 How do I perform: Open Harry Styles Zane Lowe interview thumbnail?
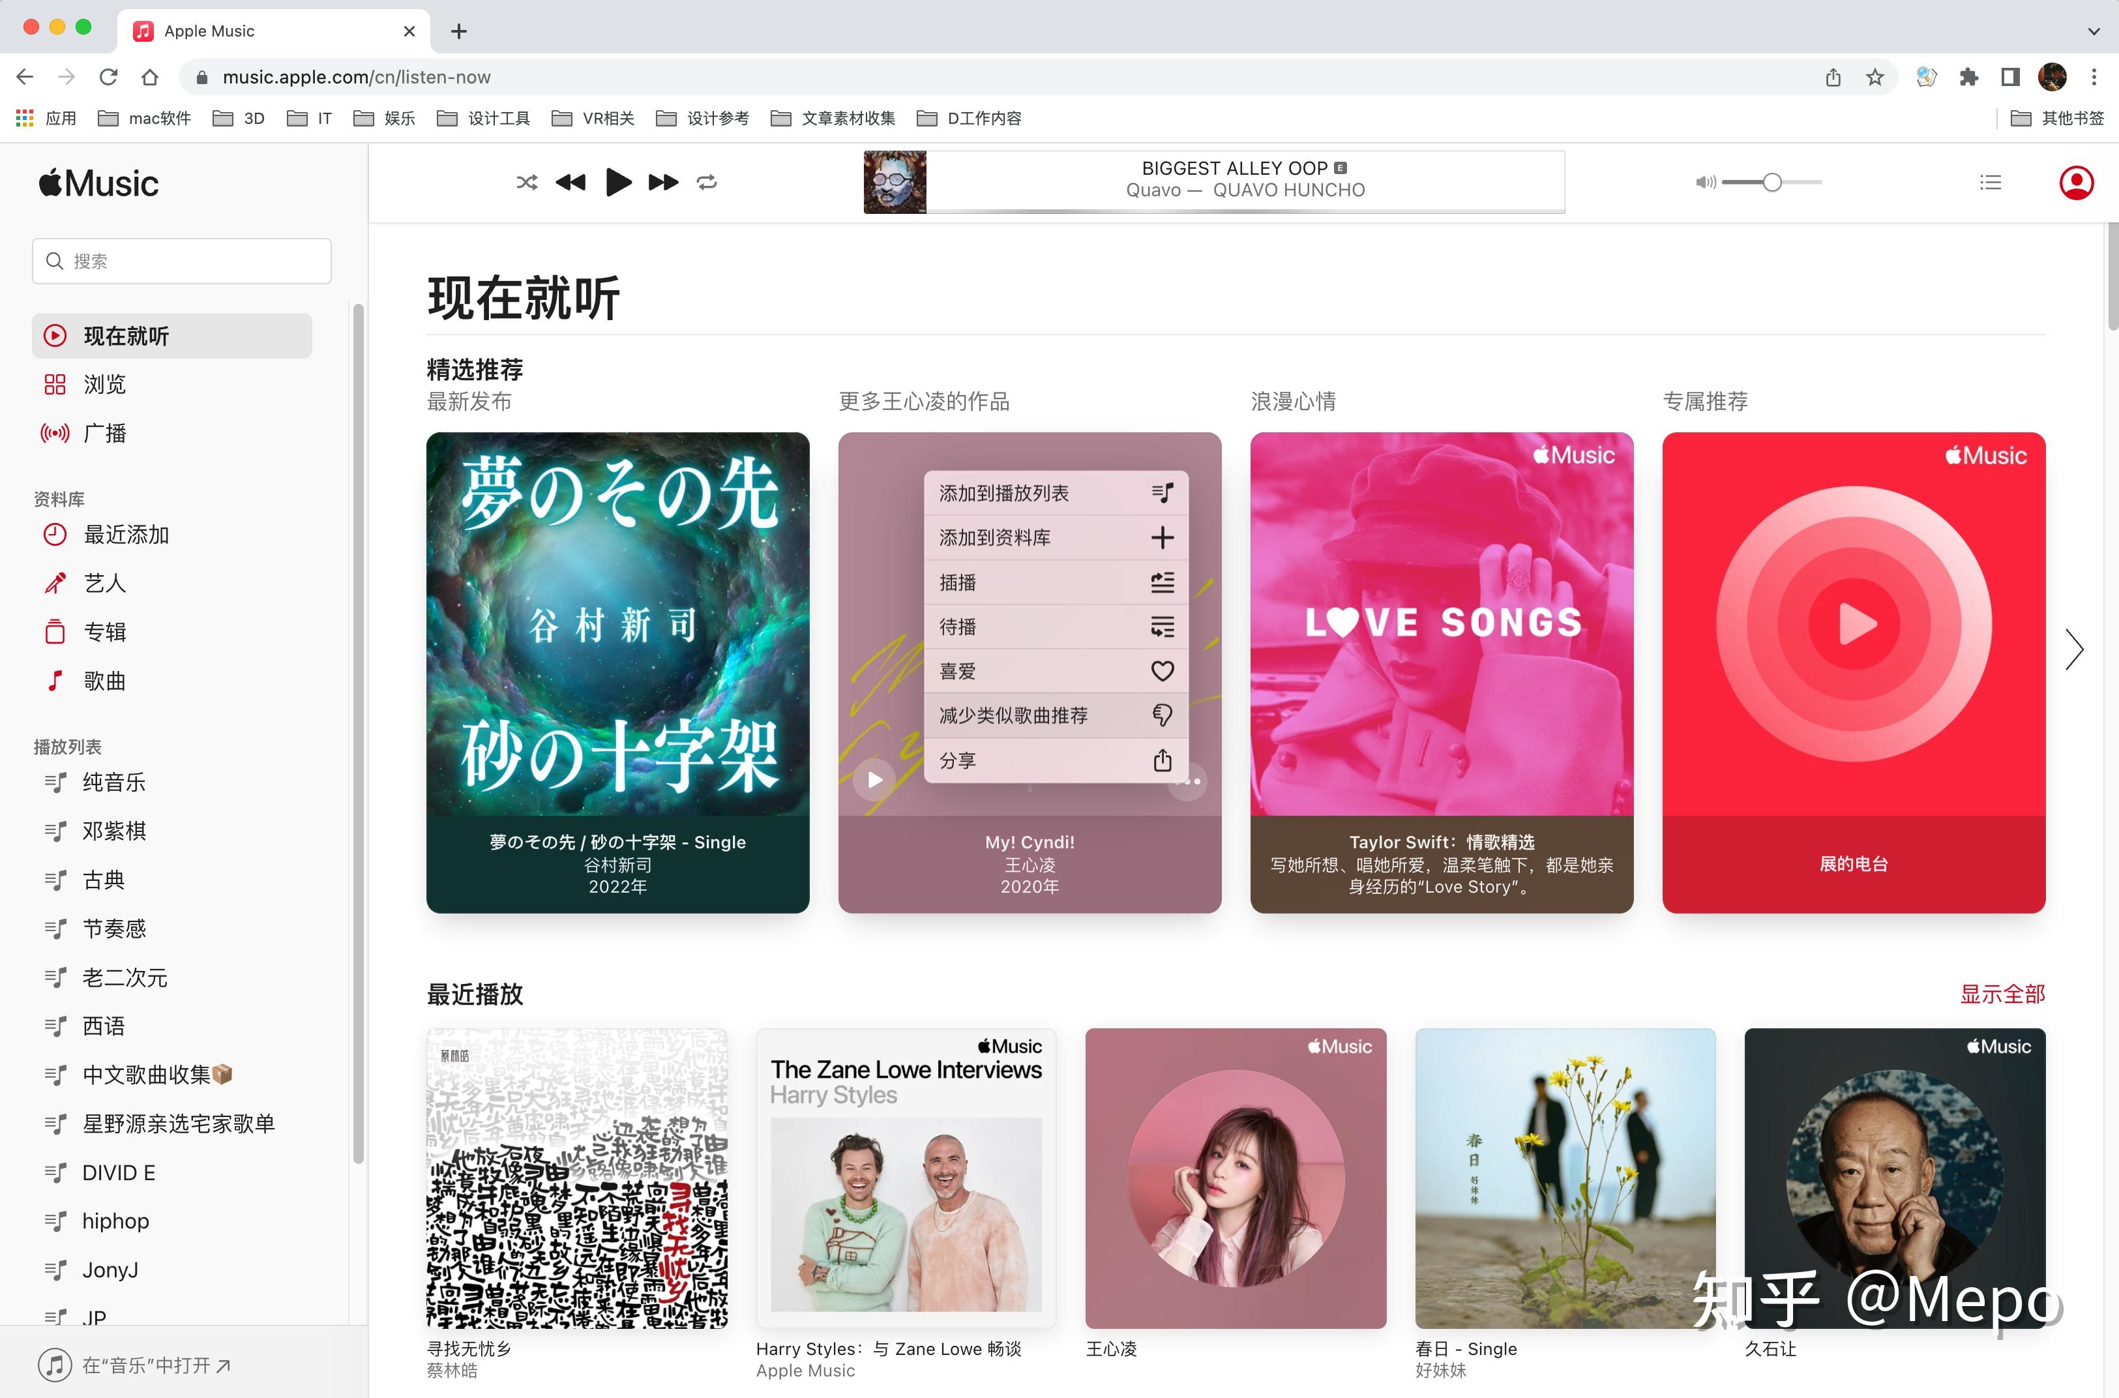pos(906,1179)
